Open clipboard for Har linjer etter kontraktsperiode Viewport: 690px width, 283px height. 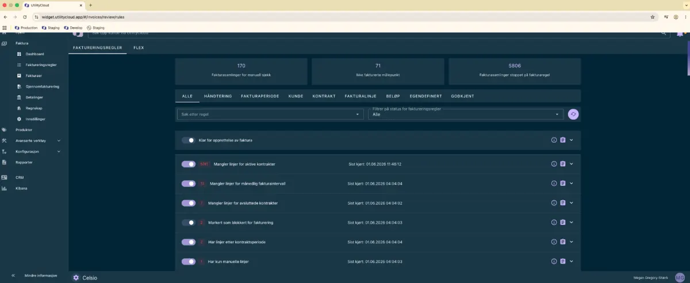coord(563,242)
